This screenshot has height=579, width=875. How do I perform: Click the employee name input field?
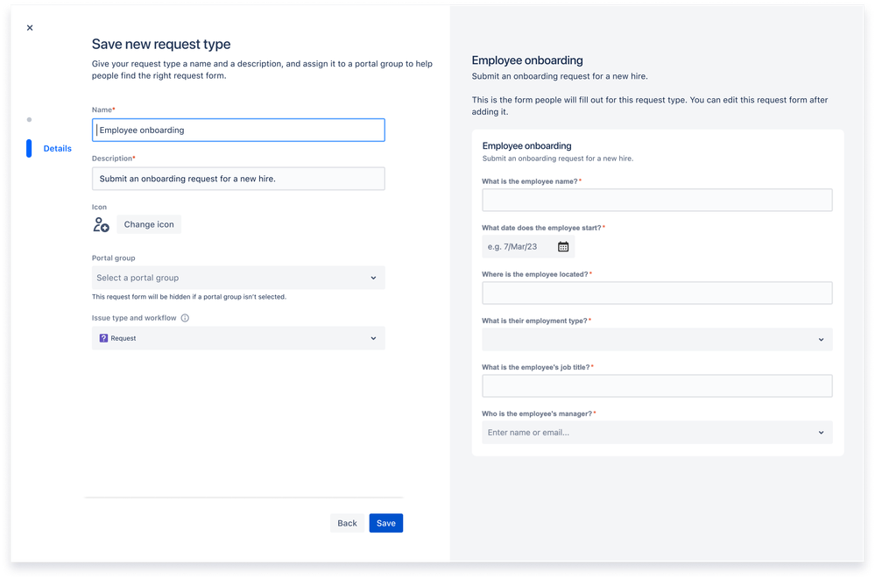tap(657, 200)
